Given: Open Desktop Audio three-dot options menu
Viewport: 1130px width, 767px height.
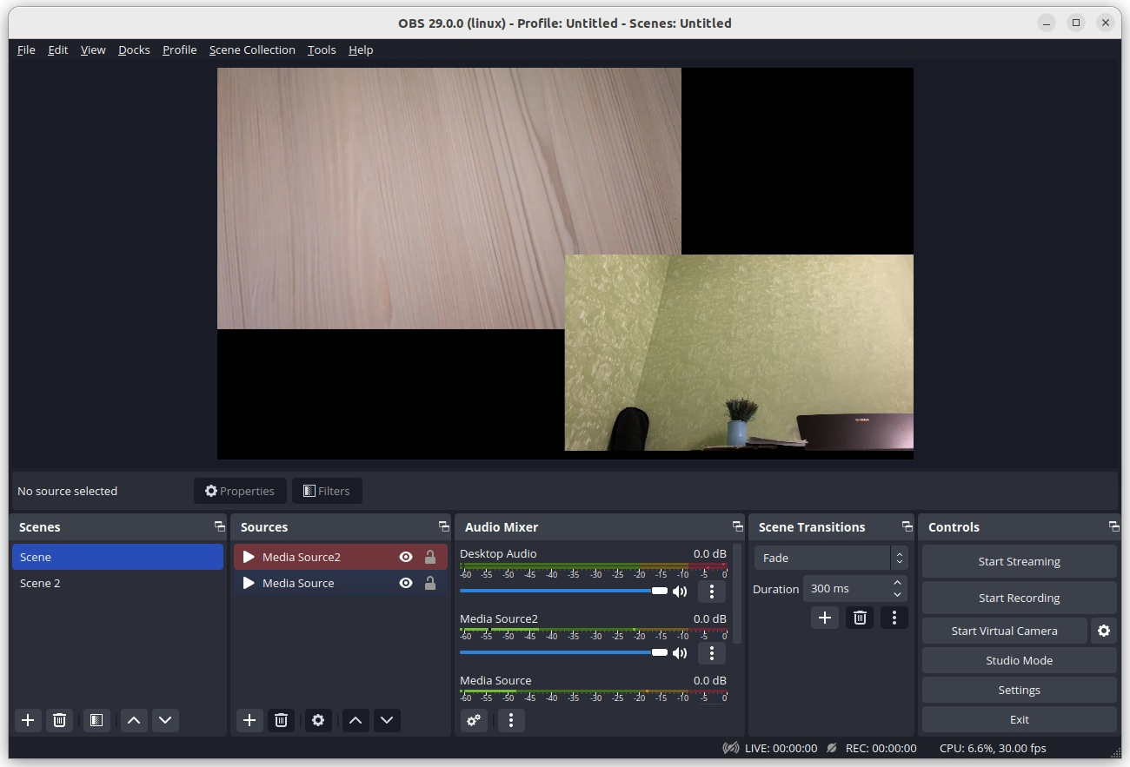Looking at the screenshot, I should 711,592.
